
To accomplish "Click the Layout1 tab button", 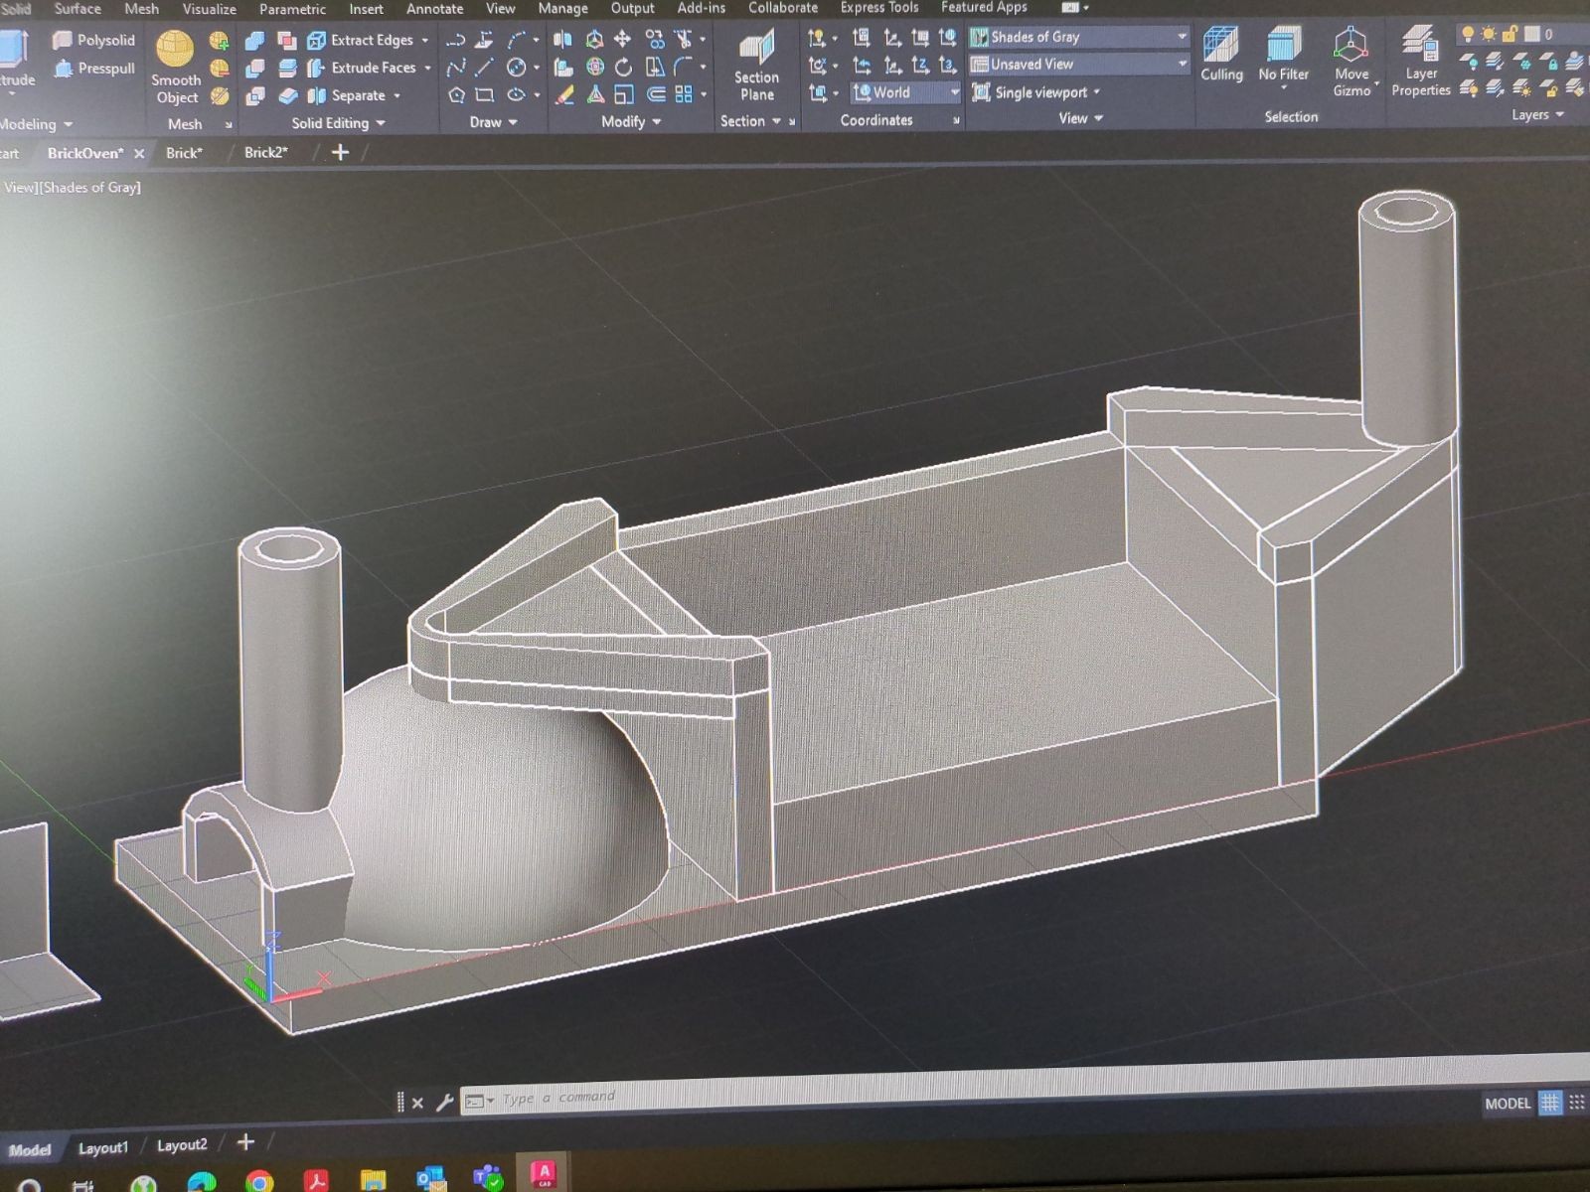I will 103,1147.
